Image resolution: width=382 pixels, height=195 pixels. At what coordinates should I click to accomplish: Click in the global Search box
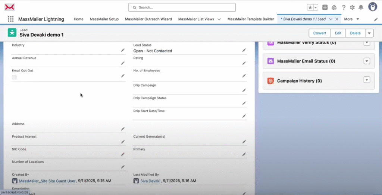coord(182,7)
